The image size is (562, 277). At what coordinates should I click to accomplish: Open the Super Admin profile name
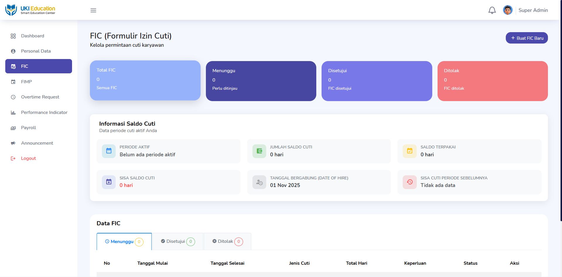coord(533,10)
